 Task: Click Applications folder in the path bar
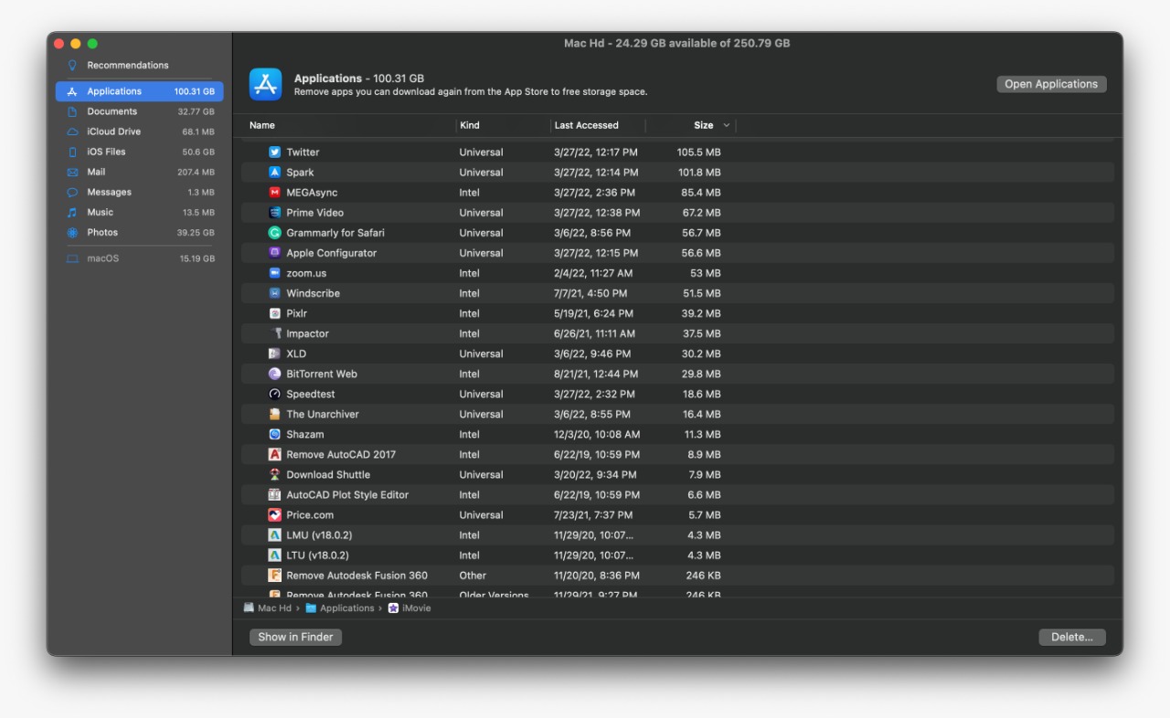pyautogui.click(x=340, y=608)
